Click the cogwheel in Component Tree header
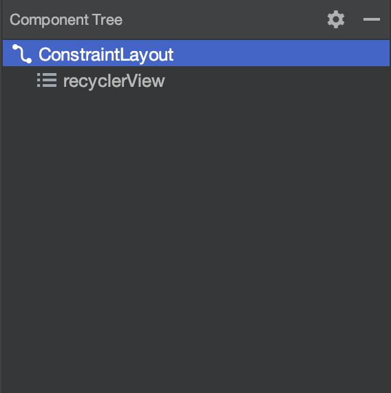 (x=336, y=19)
